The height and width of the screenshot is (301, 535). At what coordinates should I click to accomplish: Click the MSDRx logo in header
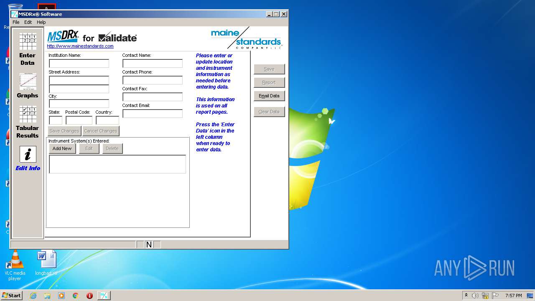63,37
